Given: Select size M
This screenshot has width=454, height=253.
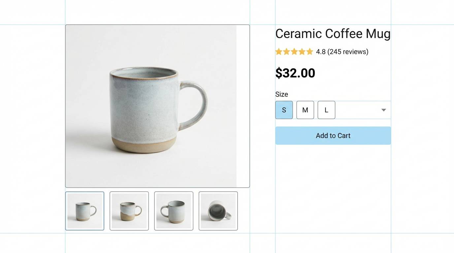Looking at the screenshot, I should pyautogui.click(x=305, y=110).
